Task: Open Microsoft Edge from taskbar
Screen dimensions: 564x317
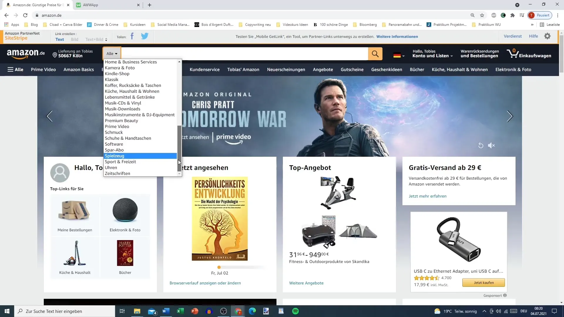Action: click(252, 311)
